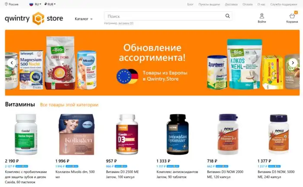Open the Kollagen Mivolis product image
Screen dimensions: 303x187
(x=77, y=135)
